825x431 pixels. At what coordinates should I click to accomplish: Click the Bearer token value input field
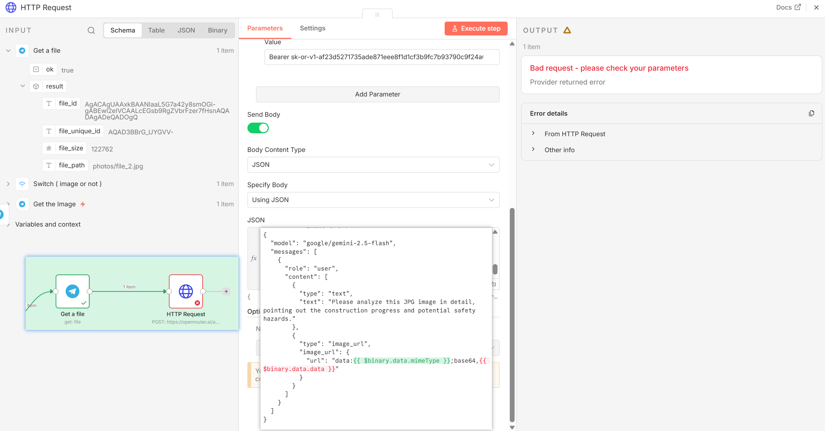point(381,57)
